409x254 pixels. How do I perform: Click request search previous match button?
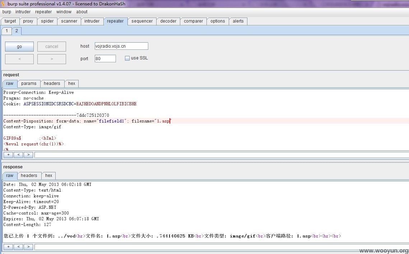(x=18, y=155)
